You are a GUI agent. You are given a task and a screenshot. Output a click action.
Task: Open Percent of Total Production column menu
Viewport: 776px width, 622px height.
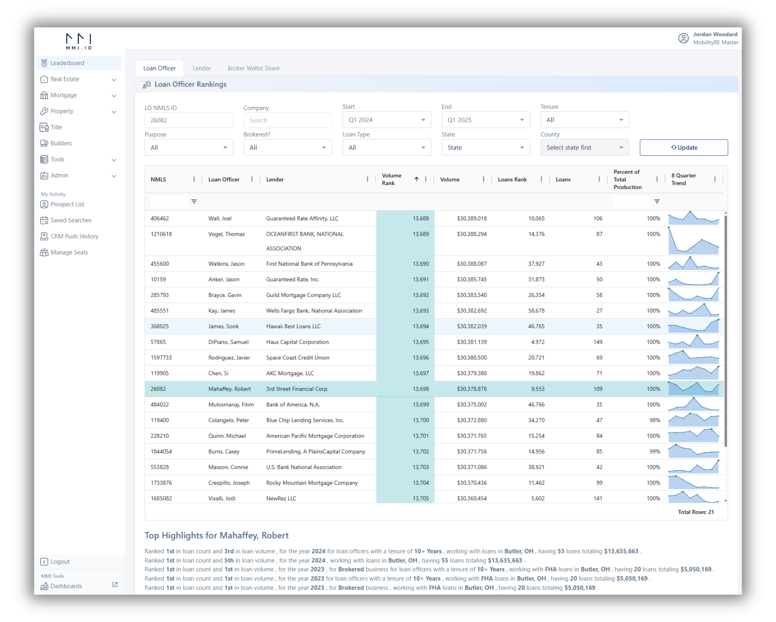coord(657,179)
